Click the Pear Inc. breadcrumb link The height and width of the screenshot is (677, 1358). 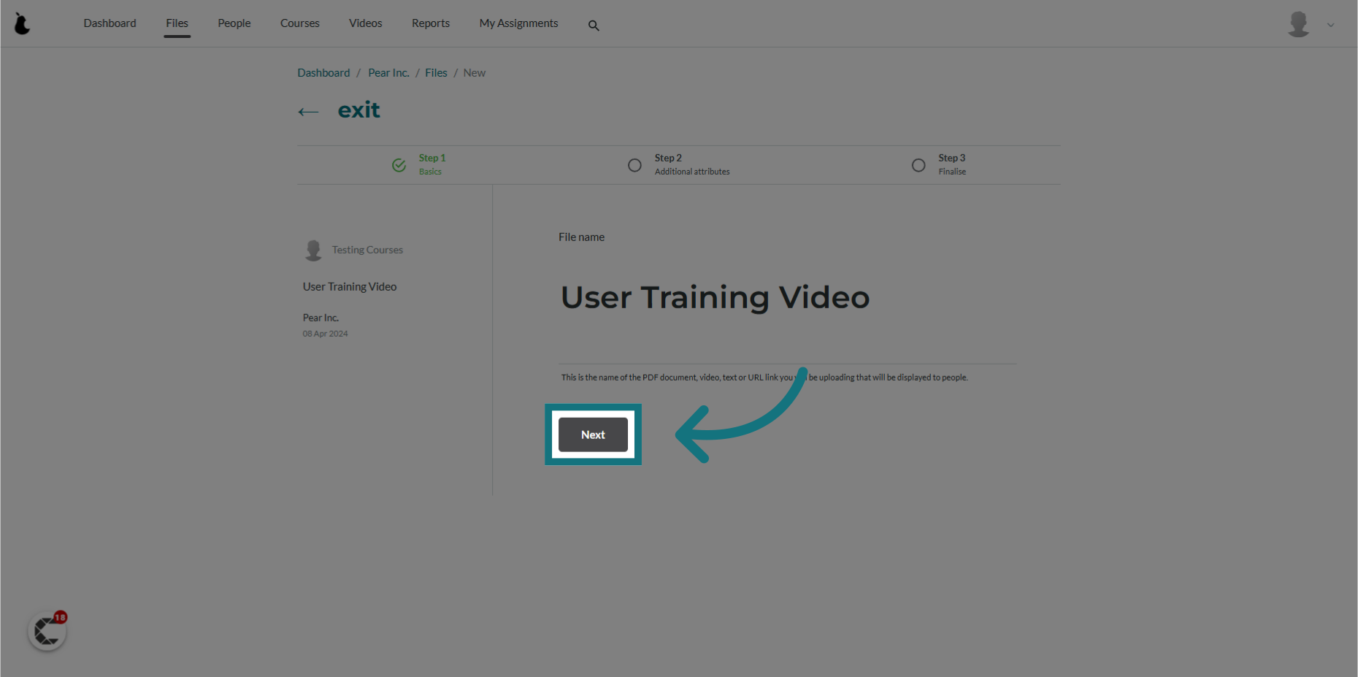[388, 73]
